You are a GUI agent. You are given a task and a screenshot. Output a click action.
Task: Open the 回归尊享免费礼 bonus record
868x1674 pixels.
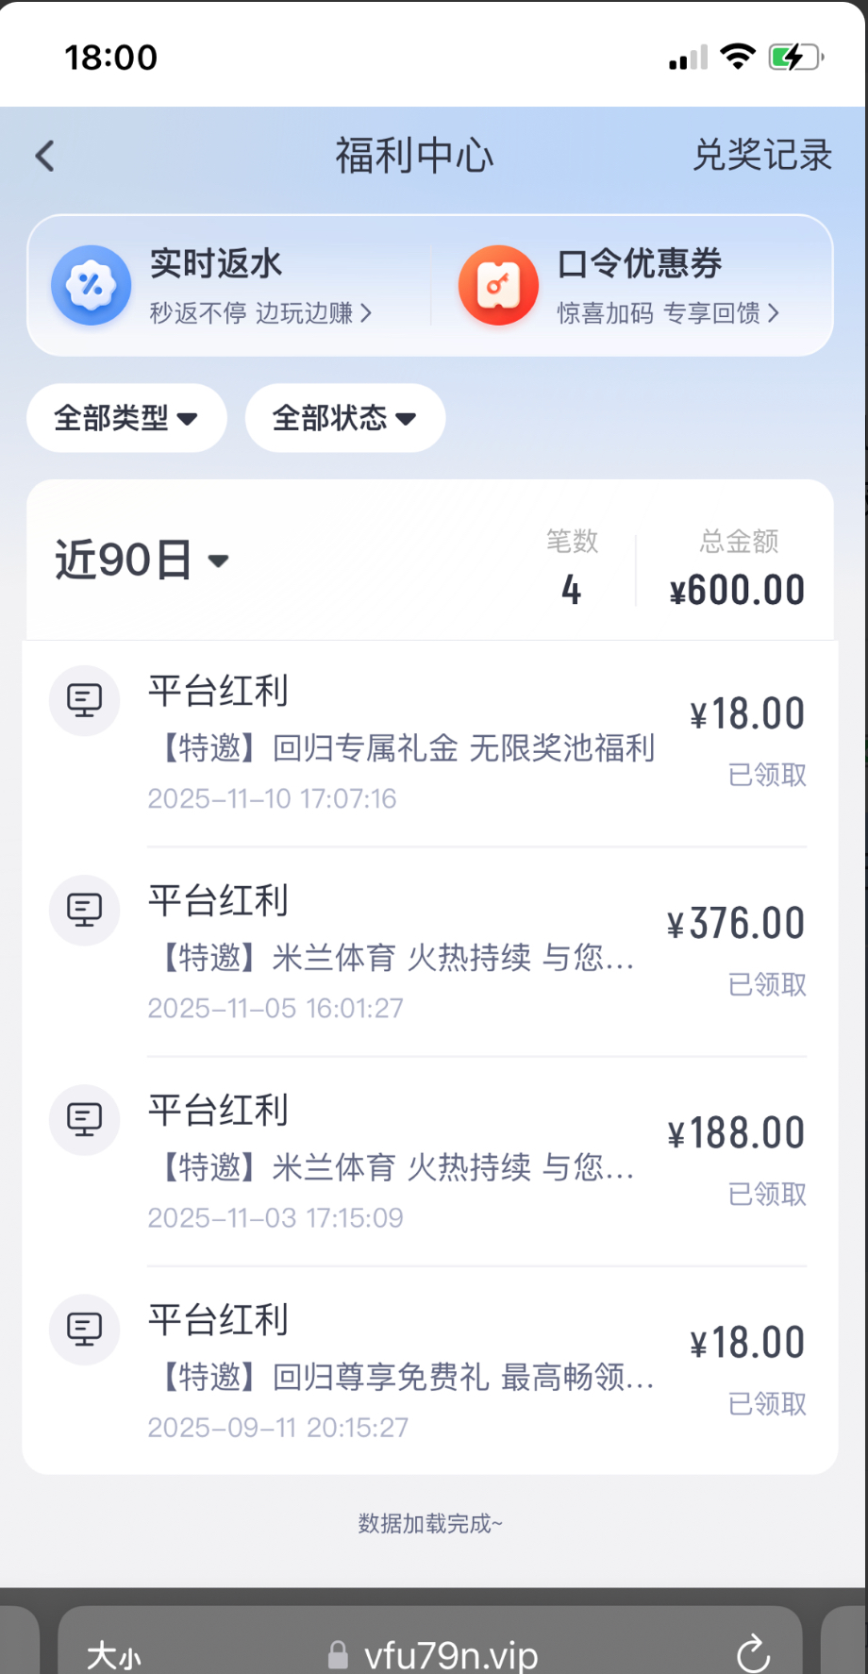pyautogui.click(x=402, y=1377)
